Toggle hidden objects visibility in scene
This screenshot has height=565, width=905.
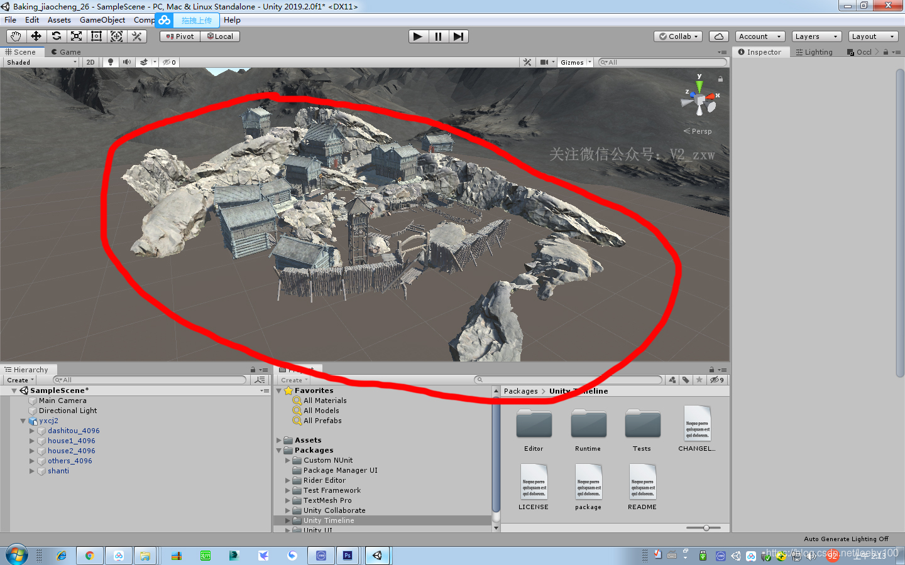click(169, 62)
